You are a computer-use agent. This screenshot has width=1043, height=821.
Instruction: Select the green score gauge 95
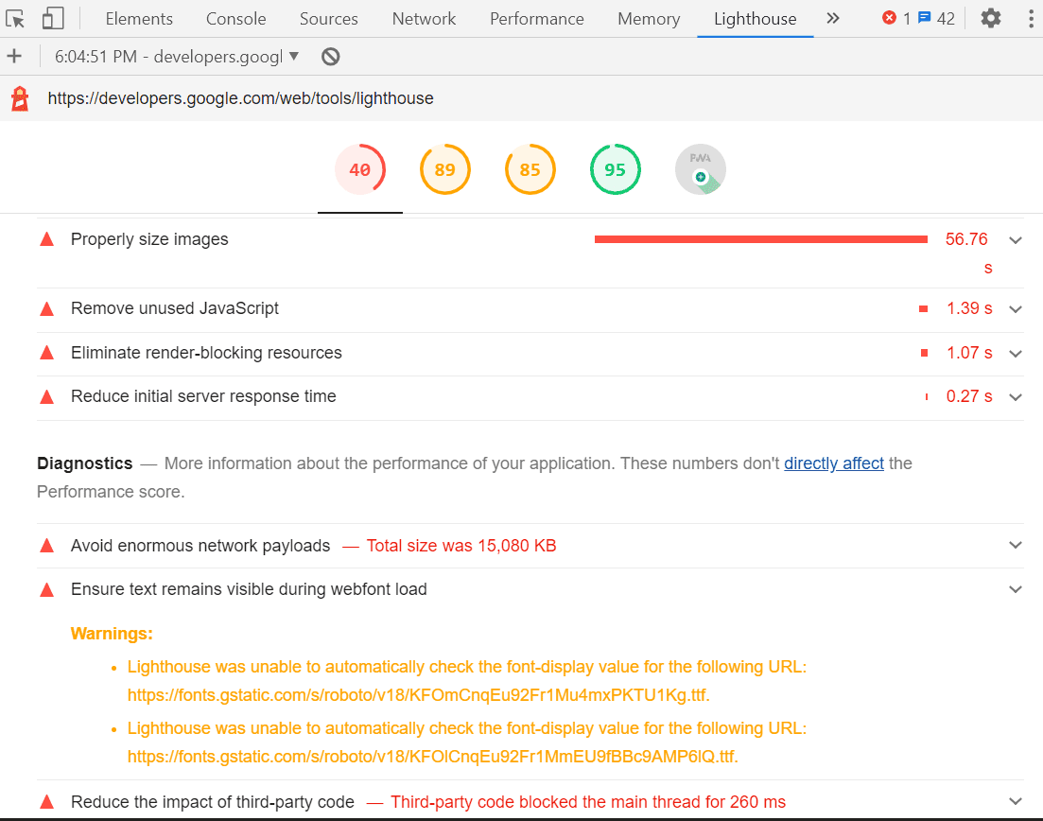click(x=615, y=170)
